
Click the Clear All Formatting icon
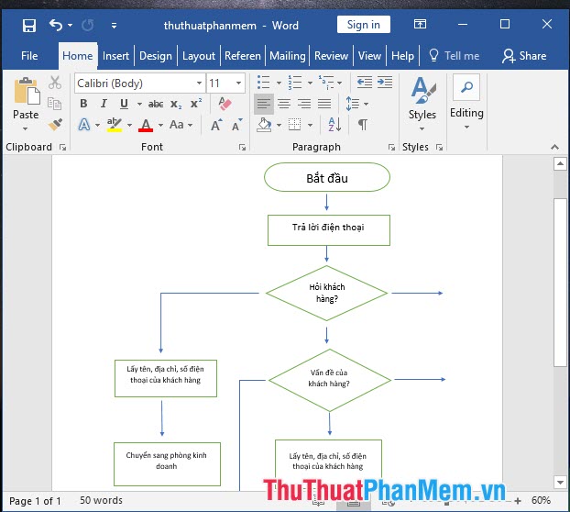pyautogui.click(x=225, y=104)
